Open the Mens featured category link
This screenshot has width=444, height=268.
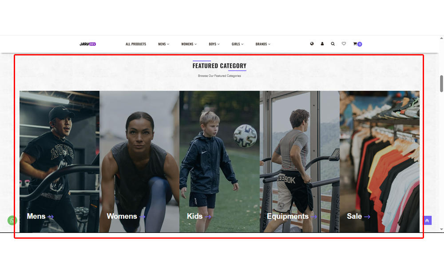click(x=40, y=216)
